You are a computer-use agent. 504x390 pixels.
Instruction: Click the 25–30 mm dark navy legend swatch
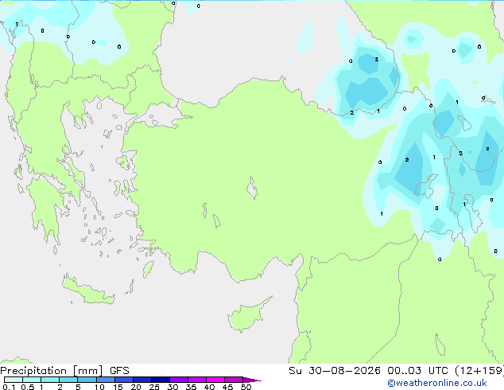pos(160,380)
